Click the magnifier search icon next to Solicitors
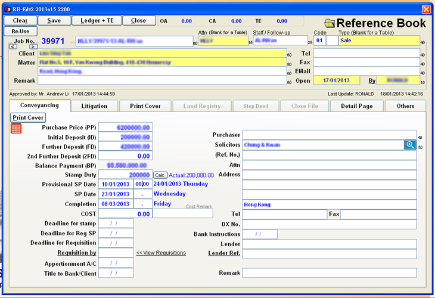 pos(410,145)
